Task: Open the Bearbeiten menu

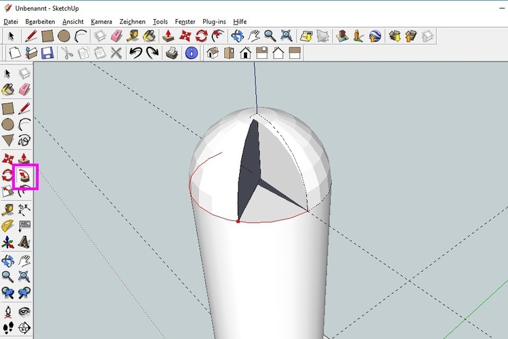Action: 40,22
